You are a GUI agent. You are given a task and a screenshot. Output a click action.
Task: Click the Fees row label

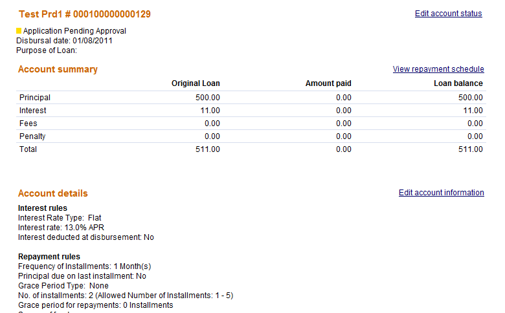(28, 124)
